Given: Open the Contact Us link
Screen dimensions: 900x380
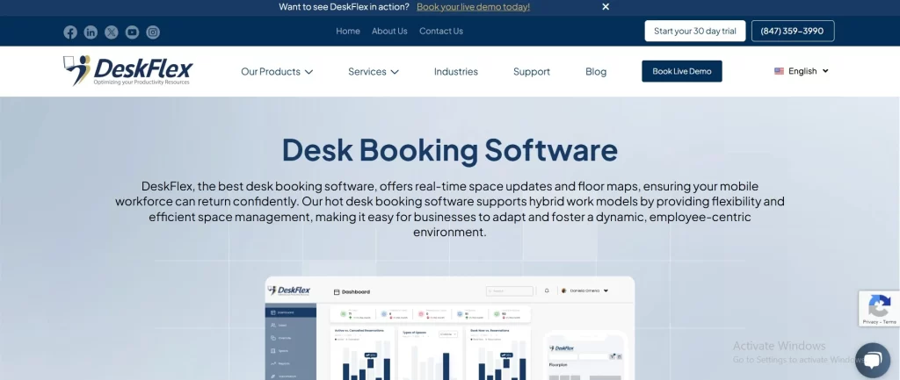Looking at the screenshot, I should tap(441, 31).
